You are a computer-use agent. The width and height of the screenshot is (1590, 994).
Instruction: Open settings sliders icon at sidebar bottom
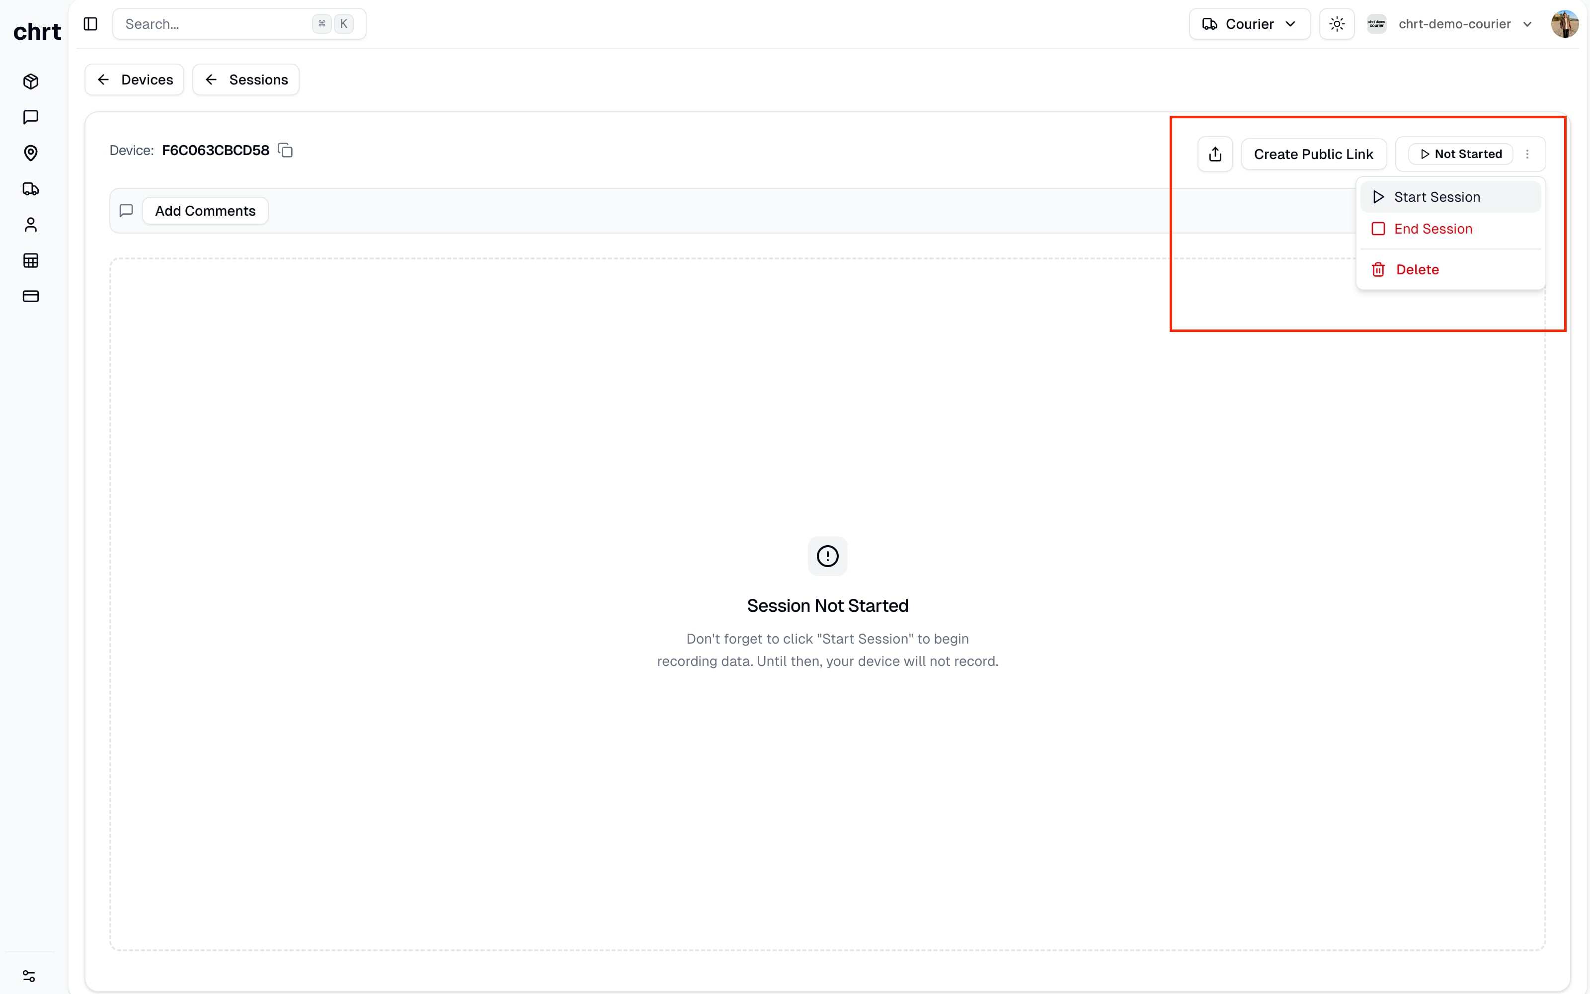[29, 976]
